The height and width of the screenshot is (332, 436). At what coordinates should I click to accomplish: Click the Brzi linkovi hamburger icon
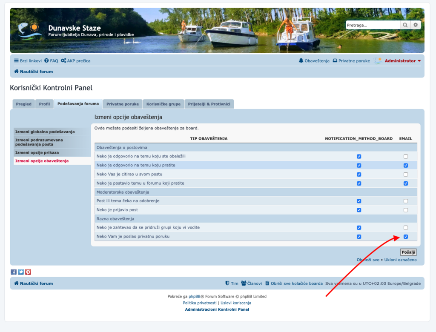[17, 60]
